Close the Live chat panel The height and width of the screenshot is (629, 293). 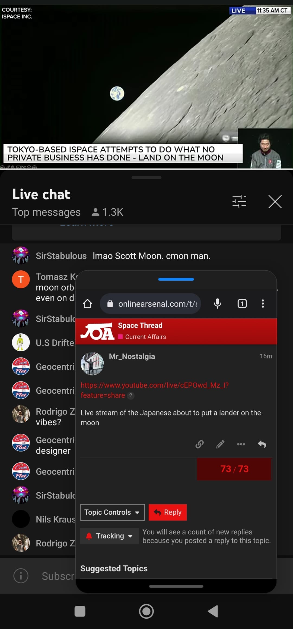tap(275, 202)
